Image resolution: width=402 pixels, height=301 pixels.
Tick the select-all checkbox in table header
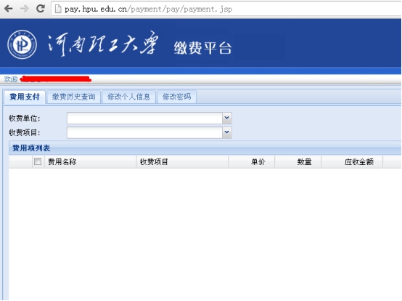click(x=38, y=161)
